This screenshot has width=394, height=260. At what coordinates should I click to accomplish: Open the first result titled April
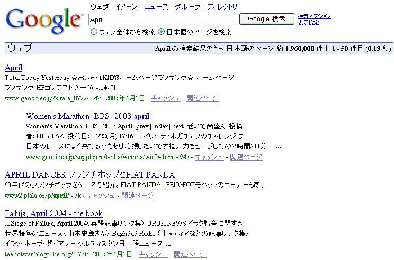[x=13, y=68]
